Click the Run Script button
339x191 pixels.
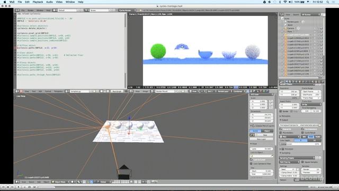117,91
